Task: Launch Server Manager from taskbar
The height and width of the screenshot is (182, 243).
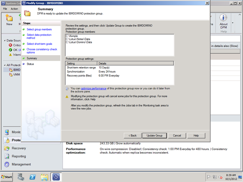Action: click(21, 177)
